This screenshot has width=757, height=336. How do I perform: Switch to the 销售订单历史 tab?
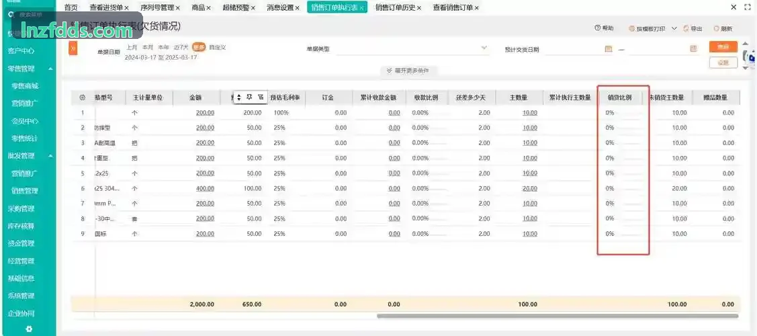395,7
